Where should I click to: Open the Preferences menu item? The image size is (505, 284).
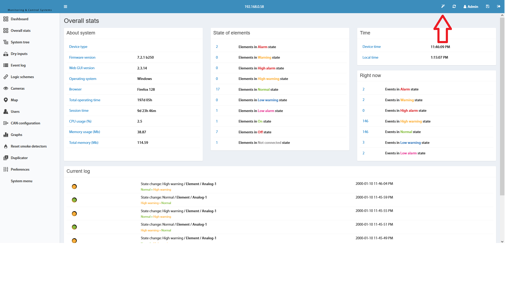[x=20, y=169]
